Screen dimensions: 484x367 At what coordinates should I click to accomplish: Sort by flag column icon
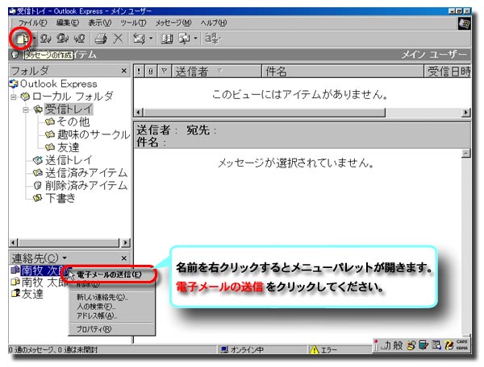click(164, 72)
